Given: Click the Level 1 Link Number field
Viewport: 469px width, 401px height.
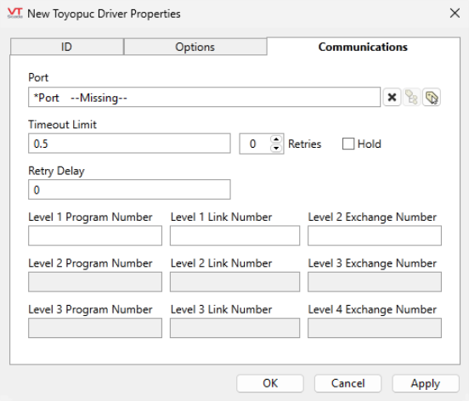Looking at the screenshot, I should 234,235.
